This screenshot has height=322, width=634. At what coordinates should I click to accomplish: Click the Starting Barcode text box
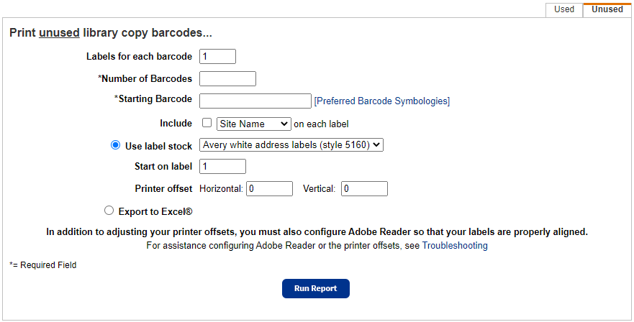255,101
